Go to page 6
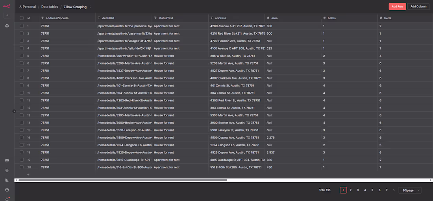 point(379,190)
